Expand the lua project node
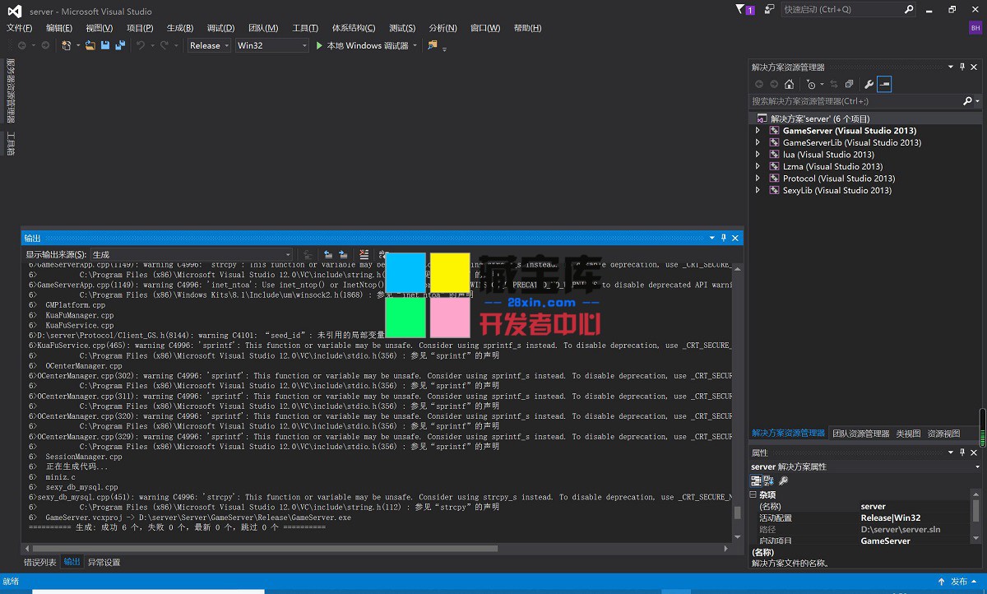Screen dimensions: 987x594 pyautogui.click(x=758, y=155)
